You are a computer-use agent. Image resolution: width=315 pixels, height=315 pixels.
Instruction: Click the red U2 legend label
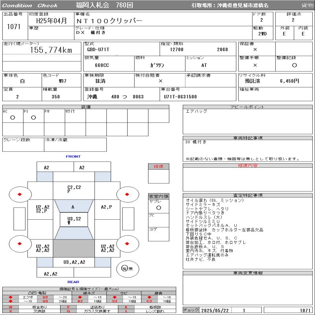[45, 297]
